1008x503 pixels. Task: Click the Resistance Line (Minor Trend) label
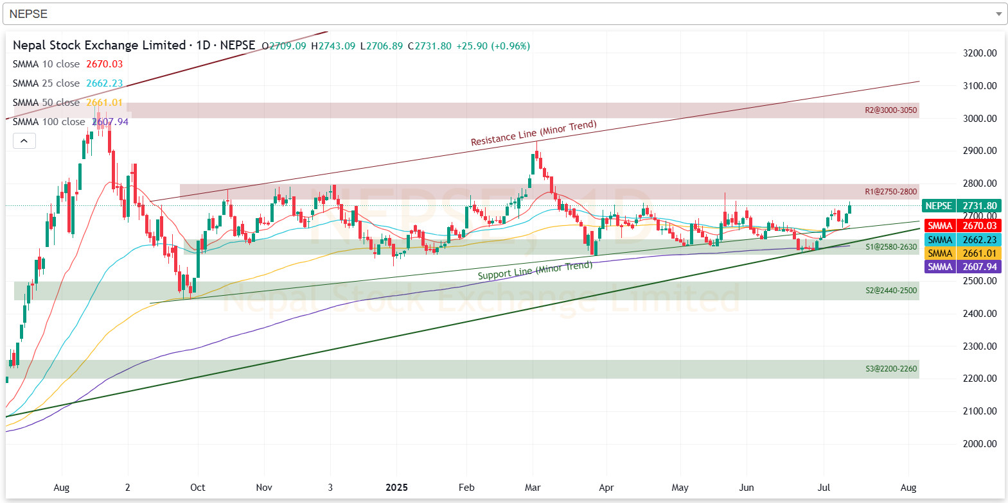tap(534, 133)
